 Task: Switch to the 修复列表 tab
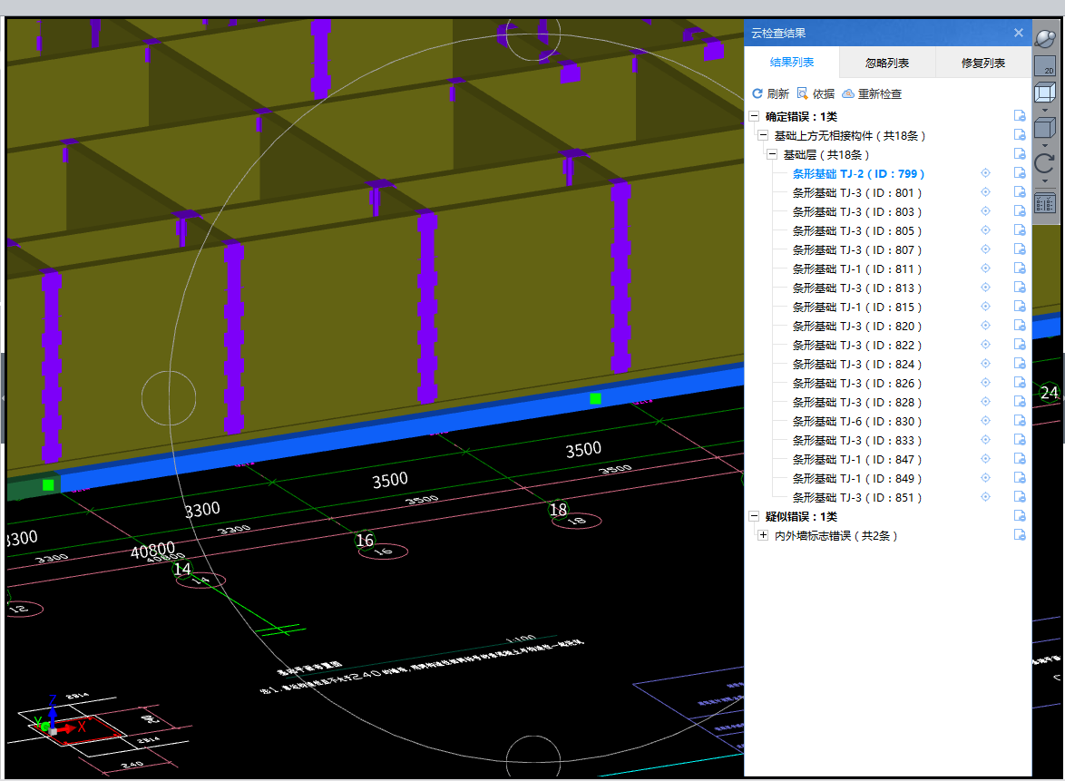point(983,63)
